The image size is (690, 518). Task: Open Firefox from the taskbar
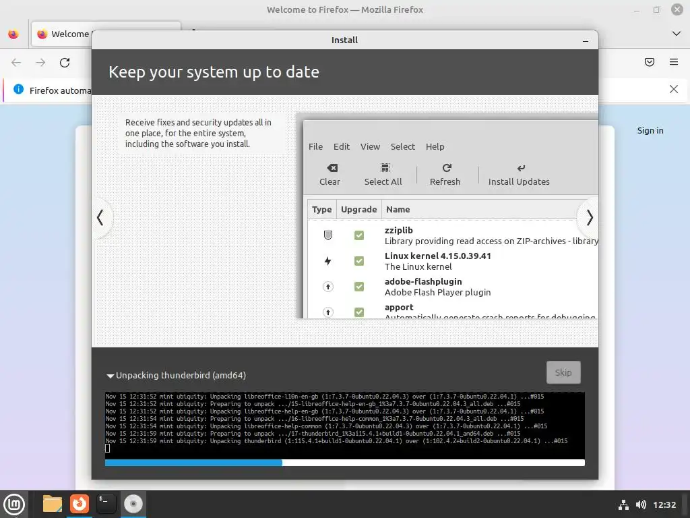click(x=80, y=504)
